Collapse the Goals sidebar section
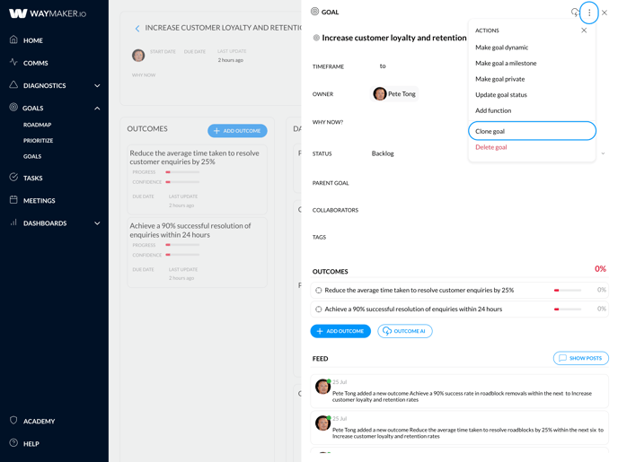The height and width of the screenshot is (462, 618). coord(97,108)
